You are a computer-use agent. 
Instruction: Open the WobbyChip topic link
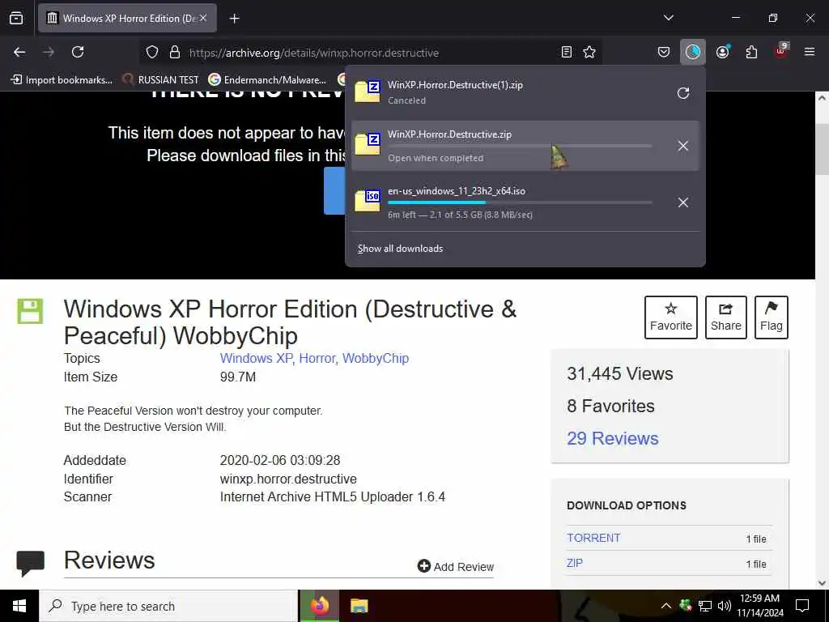(376, 359)
